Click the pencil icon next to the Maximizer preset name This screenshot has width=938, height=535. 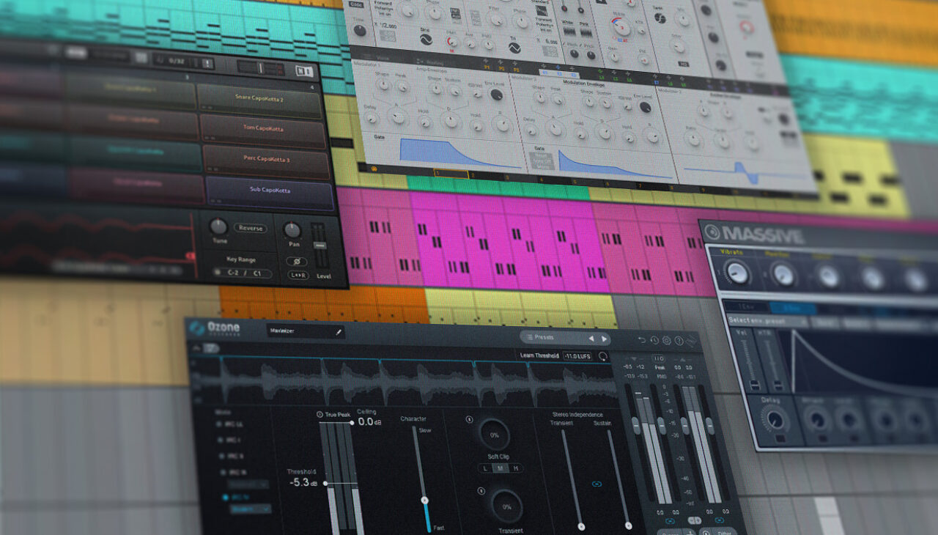pyautogui.click(x=339, y=333)
